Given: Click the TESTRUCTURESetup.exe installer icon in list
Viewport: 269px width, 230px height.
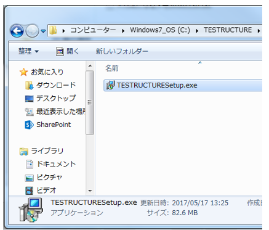Looking at the screenshot, I should coord(110,85).
